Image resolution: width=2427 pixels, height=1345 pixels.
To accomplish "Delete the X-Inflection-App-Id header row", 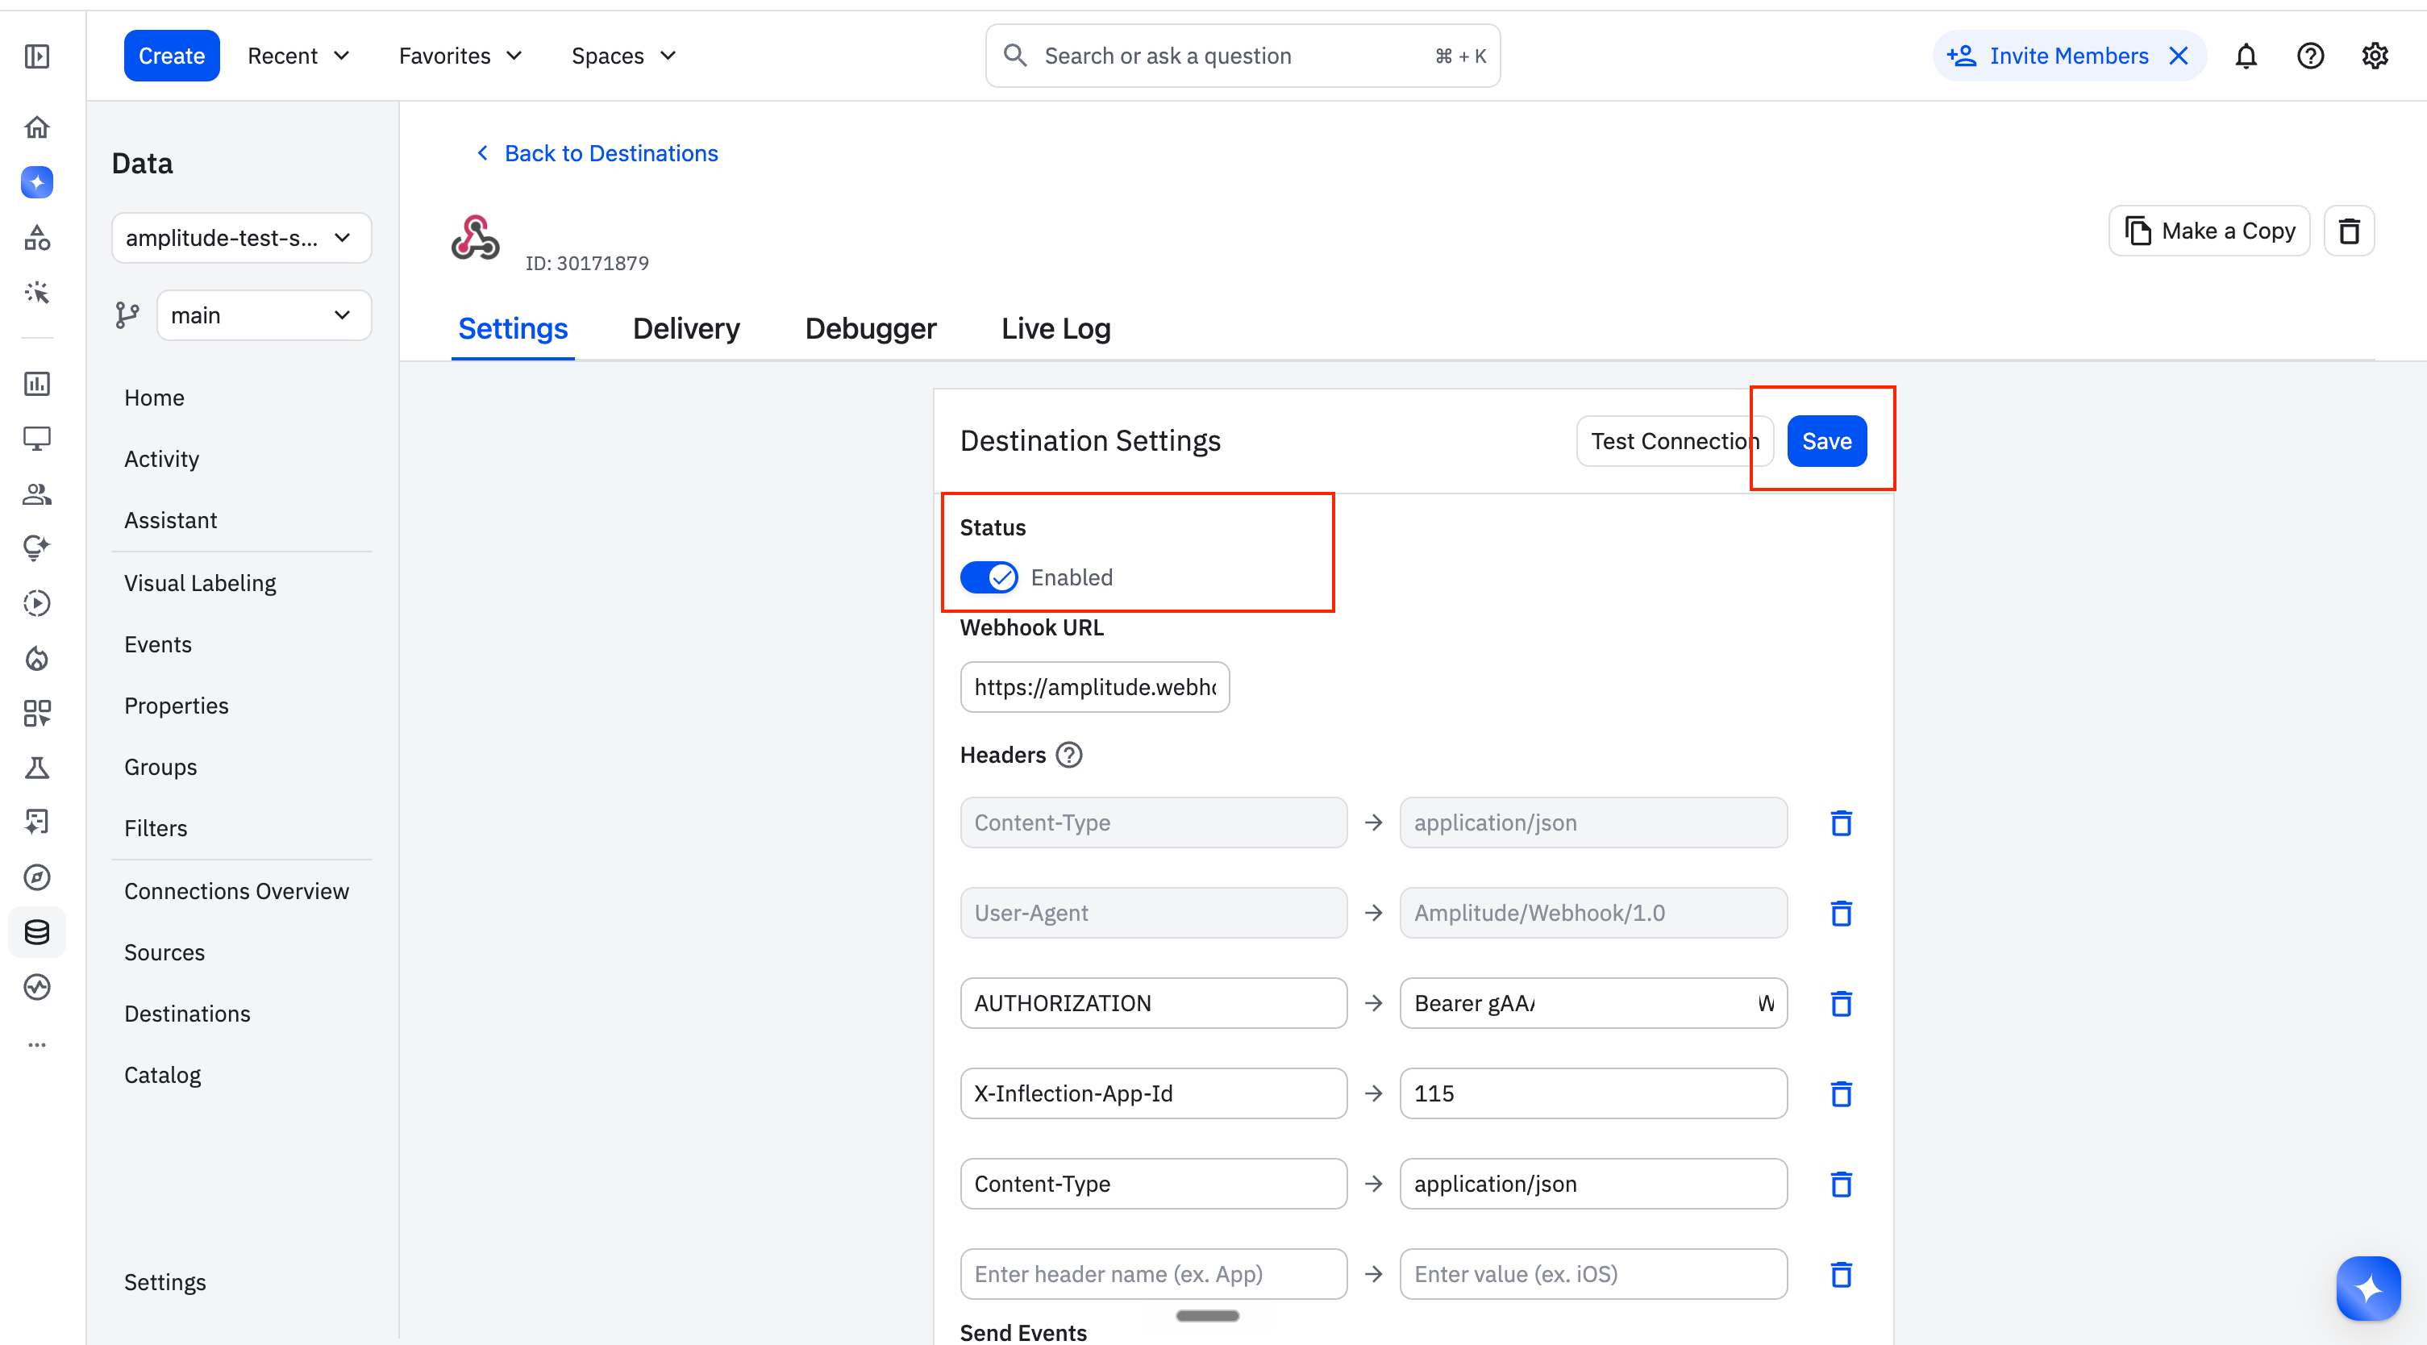I will [x=1841, y=1093].
